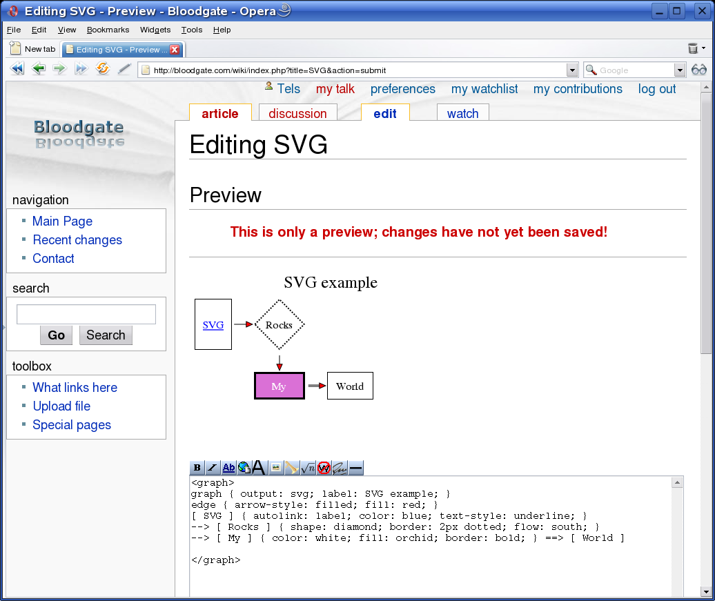Insert signature with timestamp icon

pyautogui.click(x=340, y=468)
